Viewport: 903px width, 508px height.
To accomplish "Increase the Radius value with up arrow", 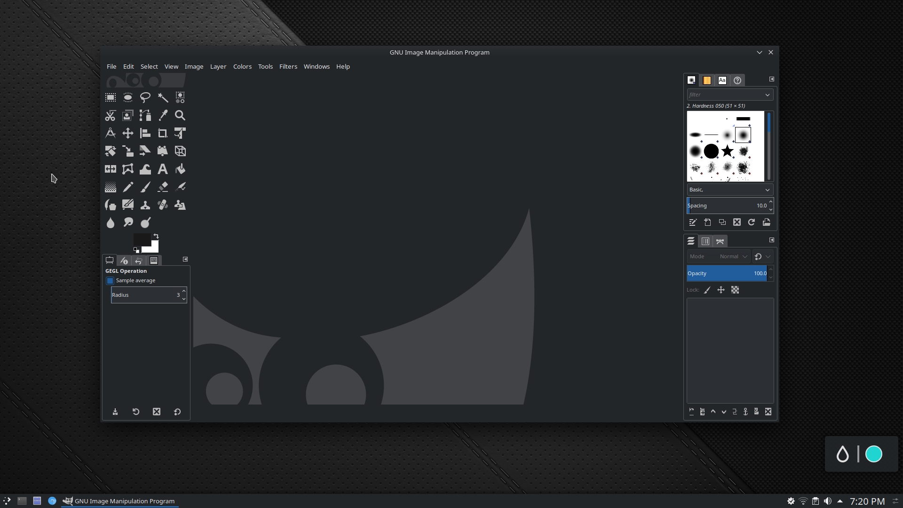I will [184, 291].
